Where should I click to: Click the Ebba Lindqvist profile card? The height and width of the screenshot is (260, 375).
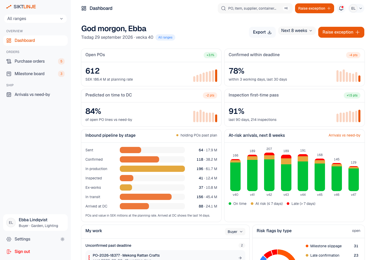(x=35, y=223)
